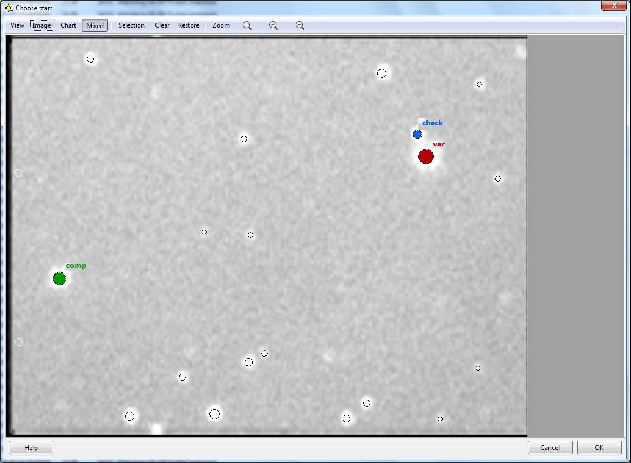Open the View menu
Viewport: 631px width, 463px height.
click(17, 25)
